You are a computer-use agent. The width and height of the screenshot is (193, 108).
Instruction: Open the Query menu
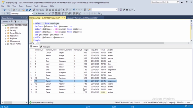pos(21,6)
